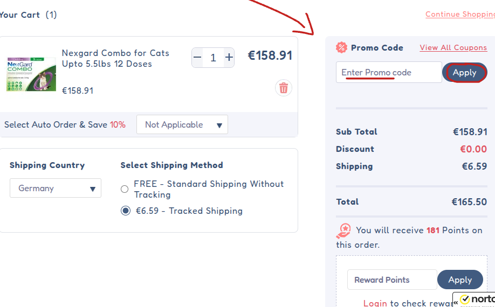The image size is (495, 307).
Task: Increase quantity with the plus button
Action: (x=229, y=58)
